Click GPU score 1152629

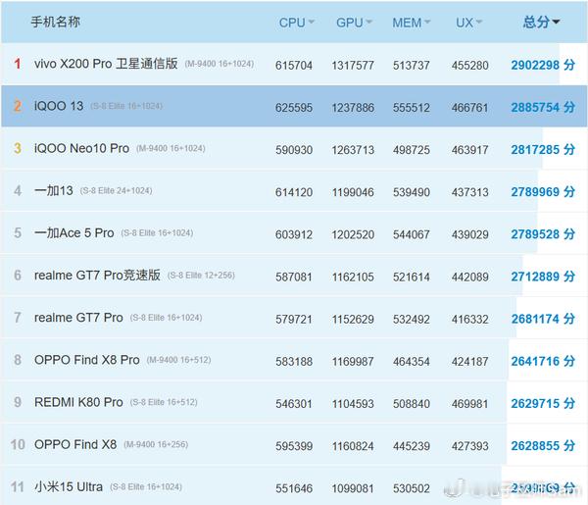353,320
